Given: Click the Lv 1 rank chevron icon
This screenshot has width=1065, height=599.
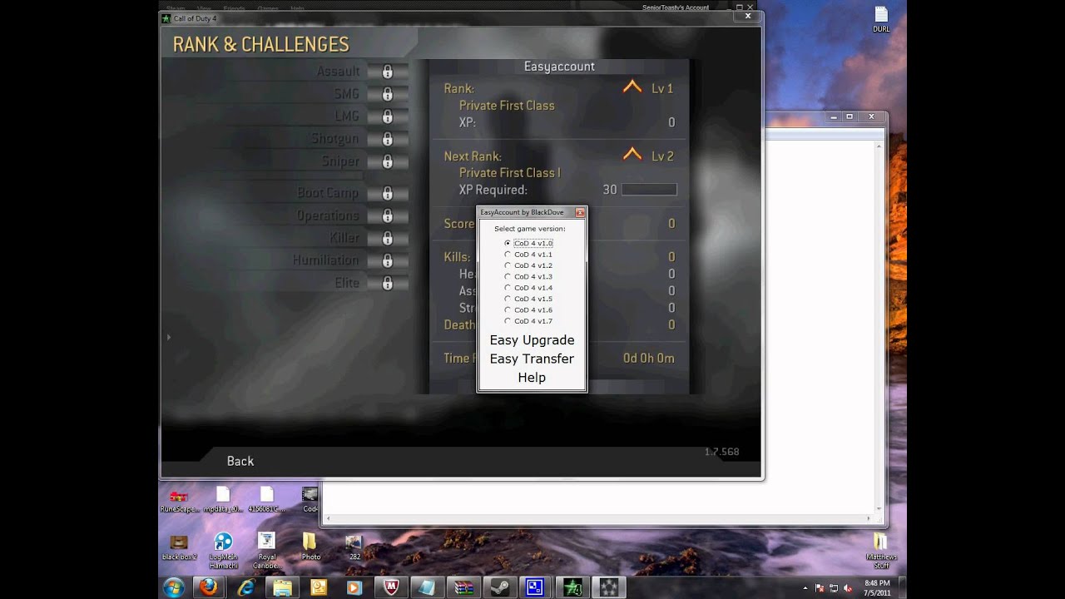Looking at the screenshot, I should (632, 87).
